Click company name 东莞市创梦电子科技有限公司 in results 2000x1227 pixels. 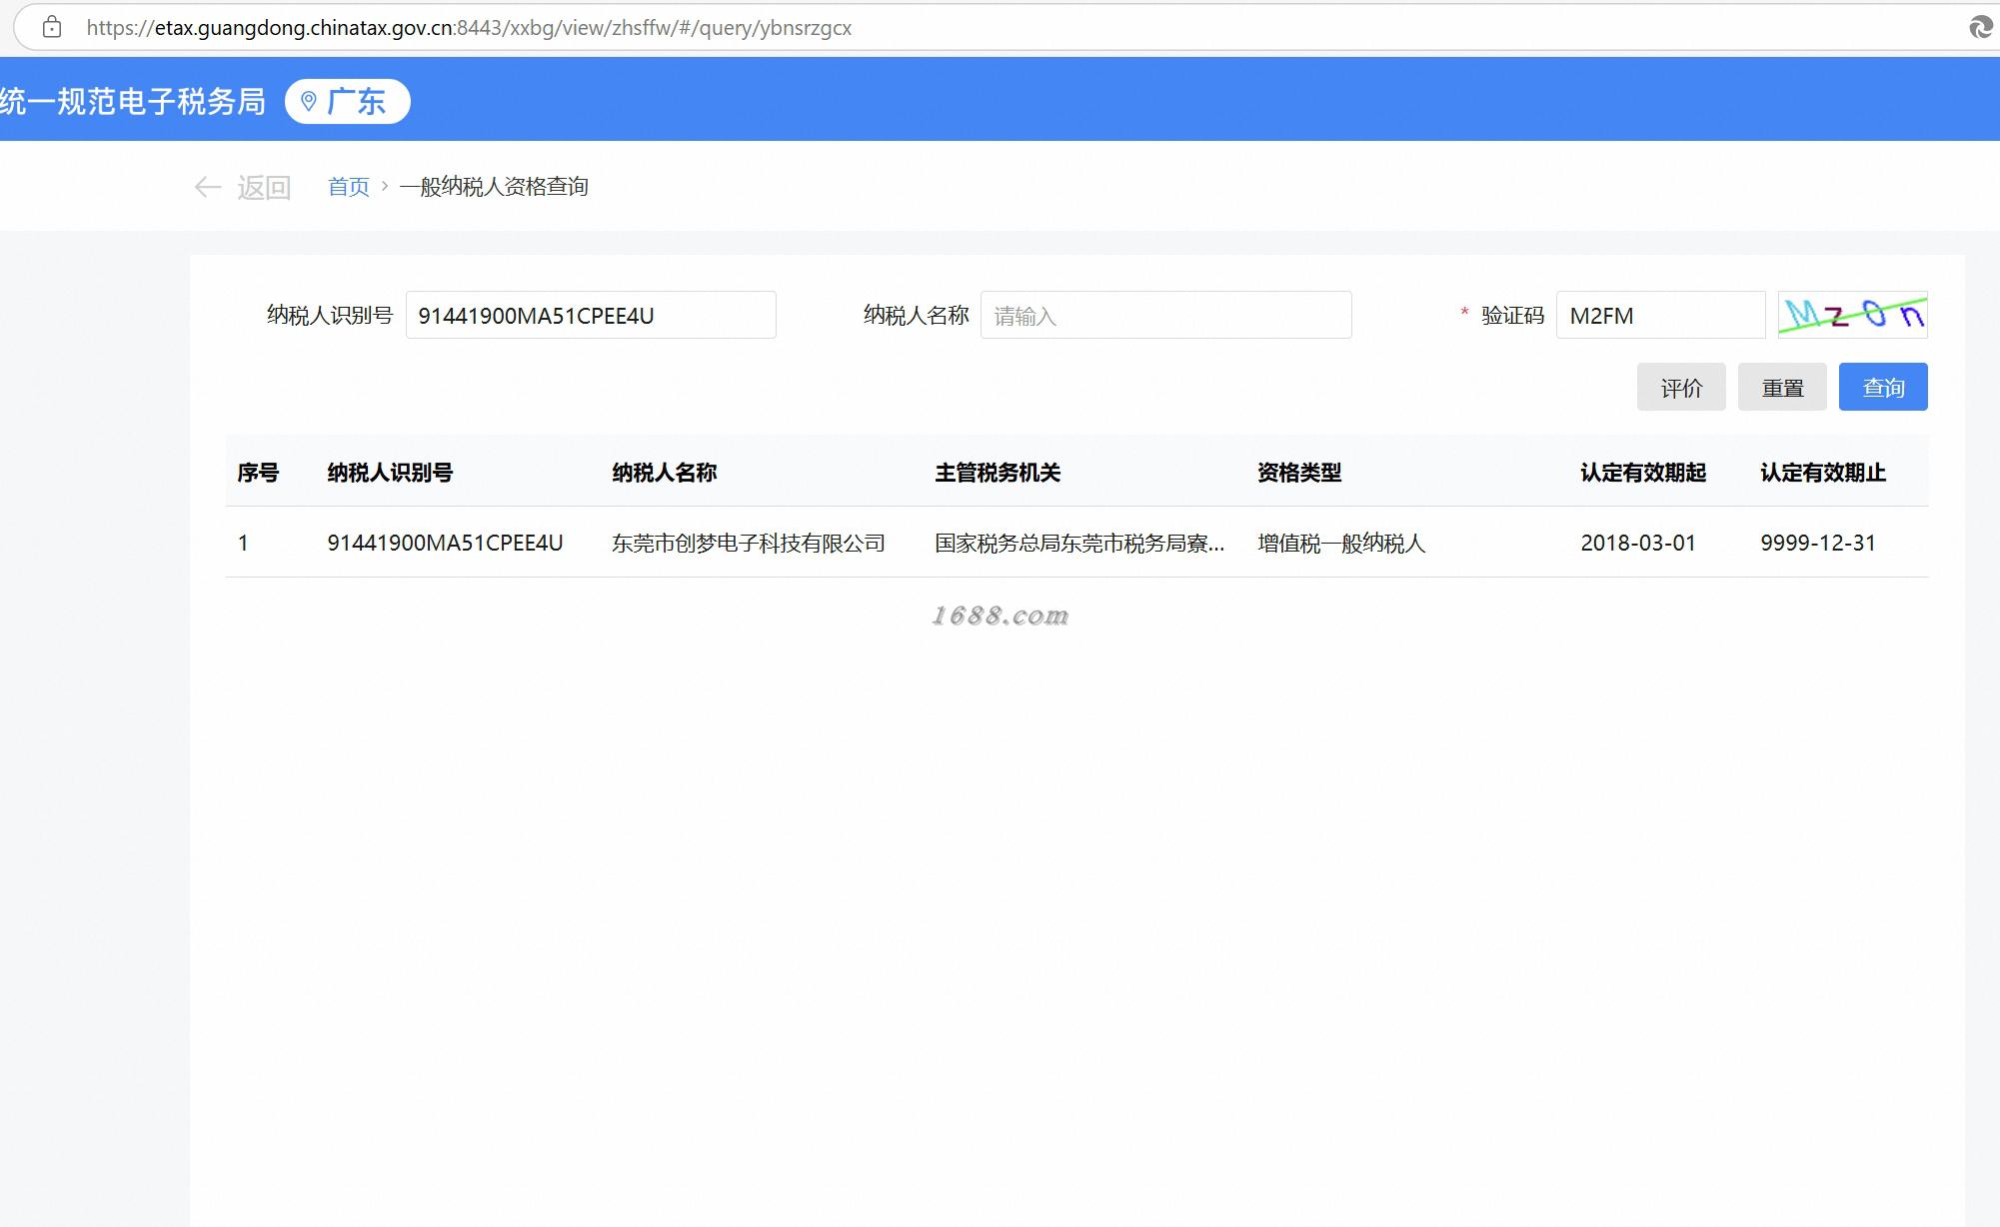748,543
